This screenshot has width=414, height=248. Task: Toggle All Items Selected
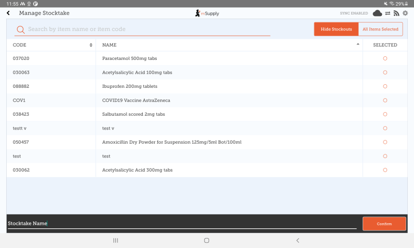click(x=380, y=29)
